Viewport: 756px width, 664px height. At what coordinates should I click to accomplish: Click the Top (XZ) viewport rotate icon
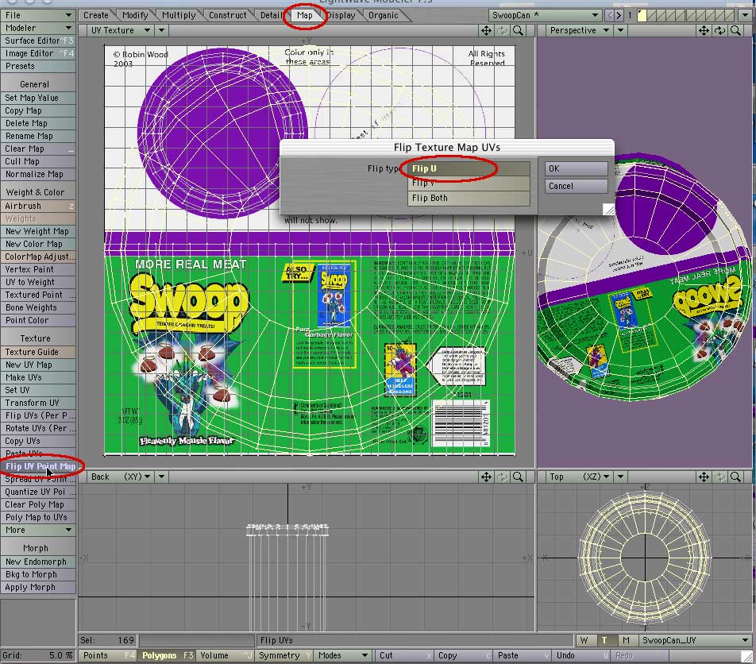coord(719,477)
